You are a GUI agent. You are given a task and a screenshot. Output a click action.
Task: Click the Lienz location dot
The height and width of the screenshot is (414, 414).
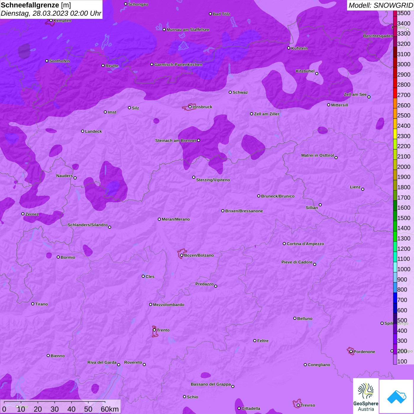pos(363,189)
